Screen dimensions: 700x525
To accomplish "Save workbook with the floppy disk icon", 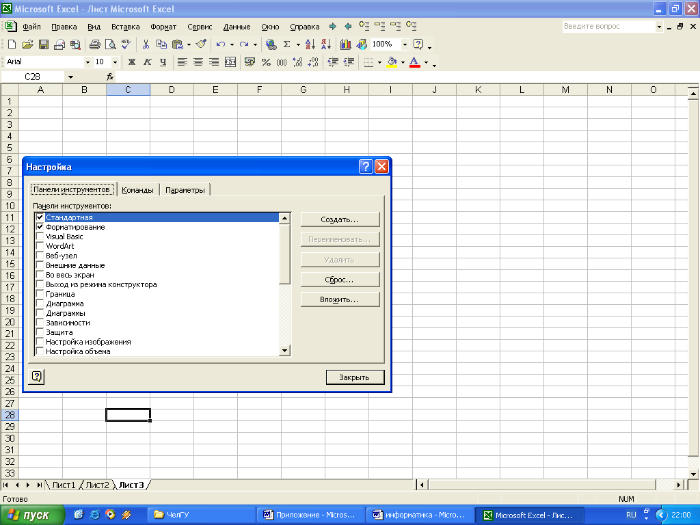I will (x=44, y=44).
